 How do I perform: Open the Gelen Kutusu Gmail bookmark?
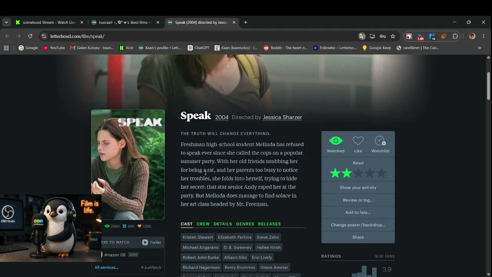tap(92, 48)
